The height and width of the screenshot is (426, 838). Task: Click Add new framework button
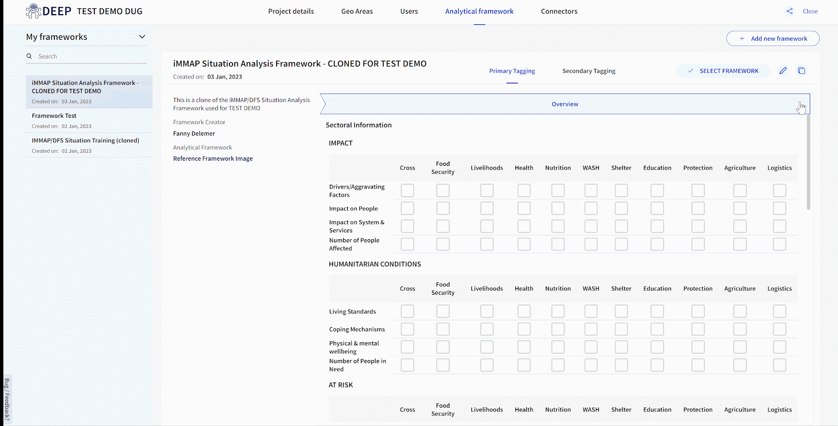(773, 39)
